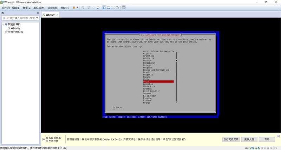Screen dimensions: 281x150
Task: Select Finland in the country list
Action: click(147, 100)
